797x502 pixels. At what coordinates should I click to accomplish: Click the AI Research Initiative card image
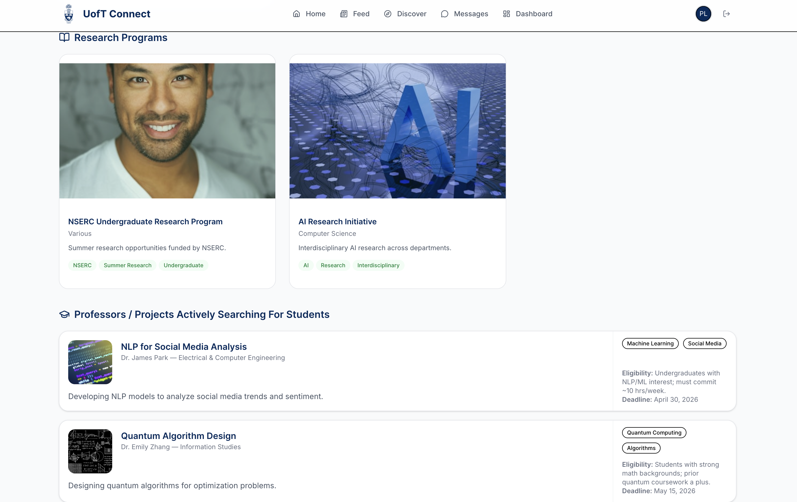pos(397,131)
